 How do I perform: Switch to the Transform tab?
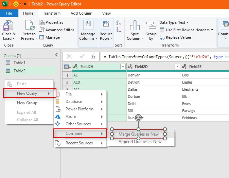52,13
